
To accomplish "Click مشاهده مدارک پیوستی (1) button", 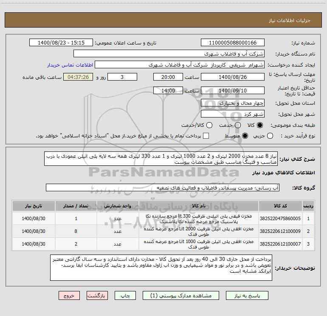I will 181,296.
